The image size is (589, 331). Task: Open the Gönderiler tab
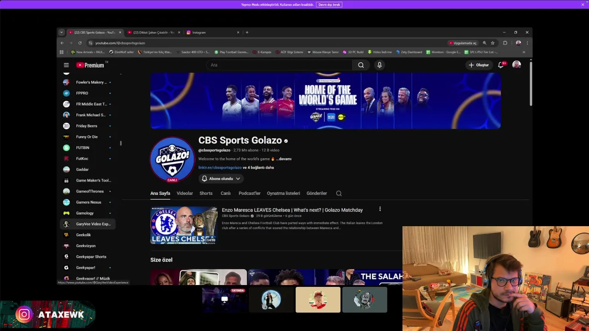pos(317,194)
